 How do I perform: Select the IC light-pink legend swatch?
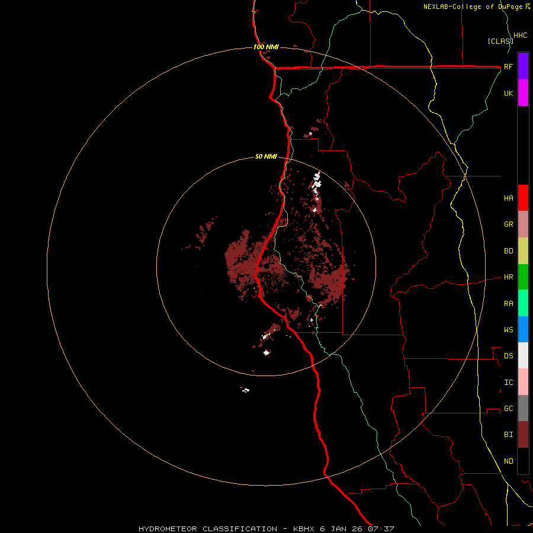pos(523,382)
